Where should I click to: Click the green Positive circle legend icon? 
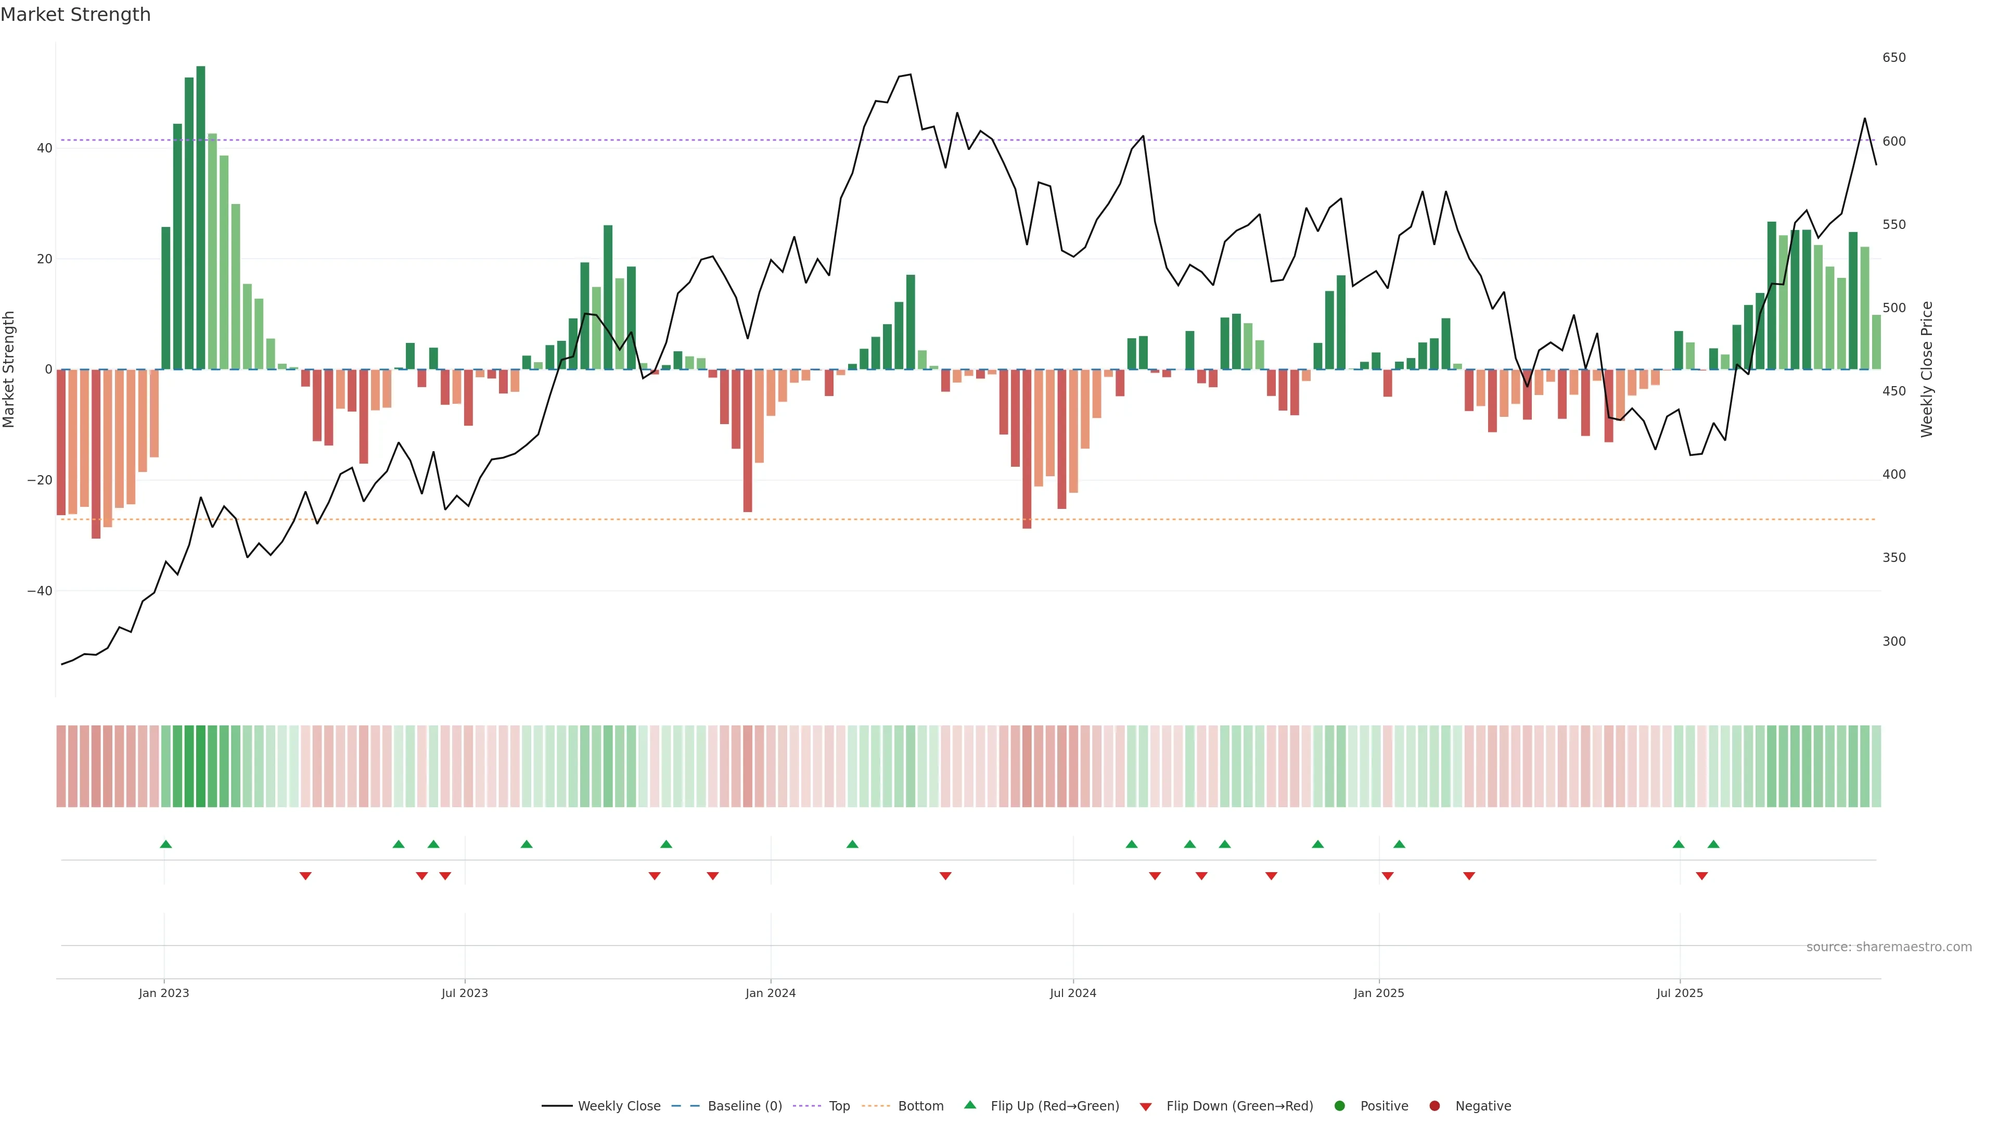point(1339,1105)
